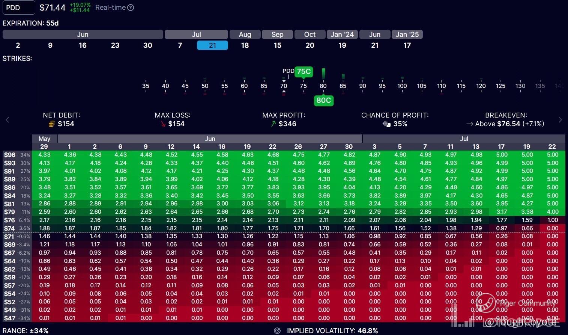Click the 70 strike on the strike axis

(284, 86)
